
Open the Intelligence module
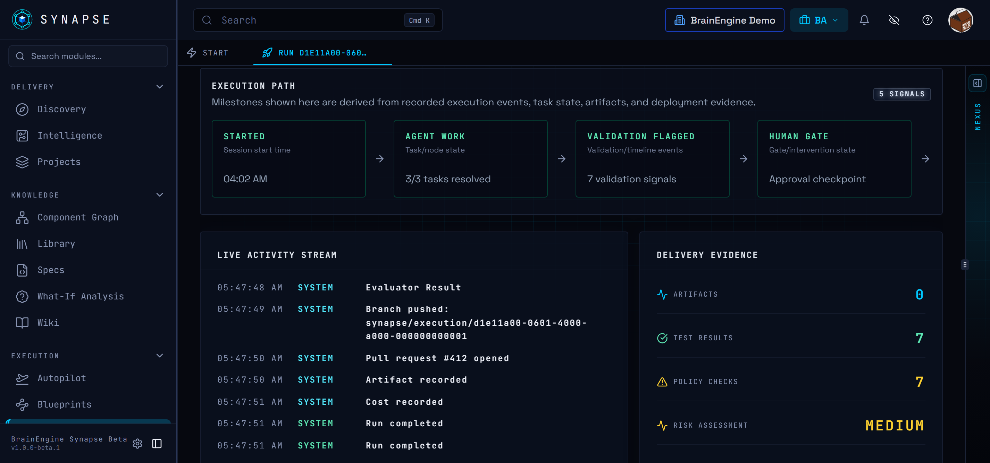coord(88,136)
